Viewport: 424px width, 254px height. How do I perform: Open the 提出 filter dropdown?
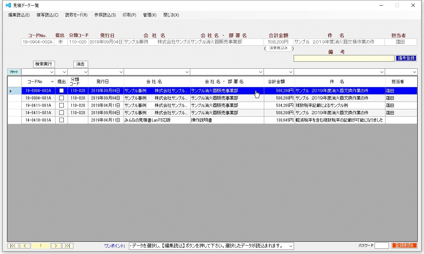[64, 72]
